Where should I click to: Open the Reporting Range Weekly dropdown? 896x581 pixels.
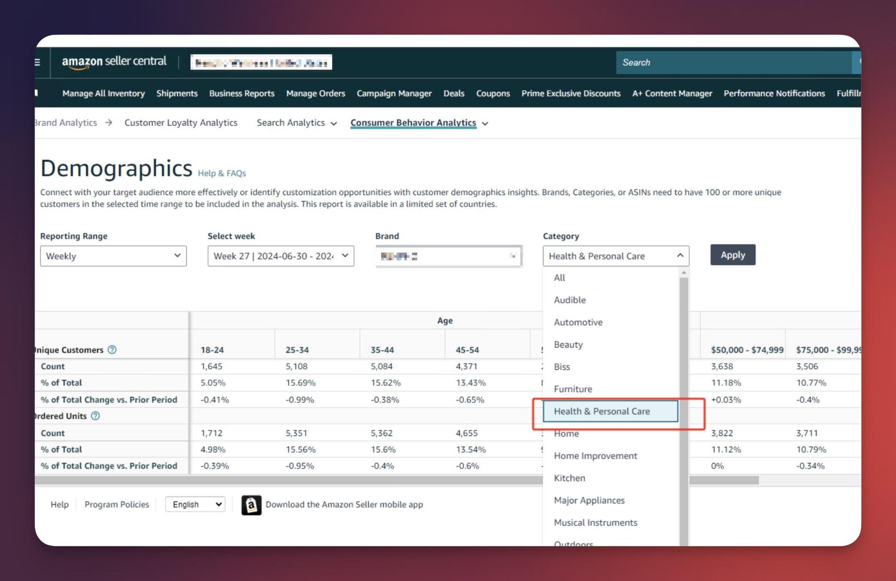click(x=113, y=256)
